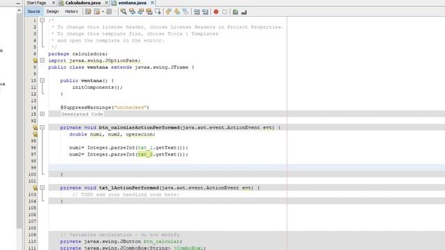Open the forward navigation history dropdown arrow
Viewport: 445px width, 250px height.
(x=115, y=12)
